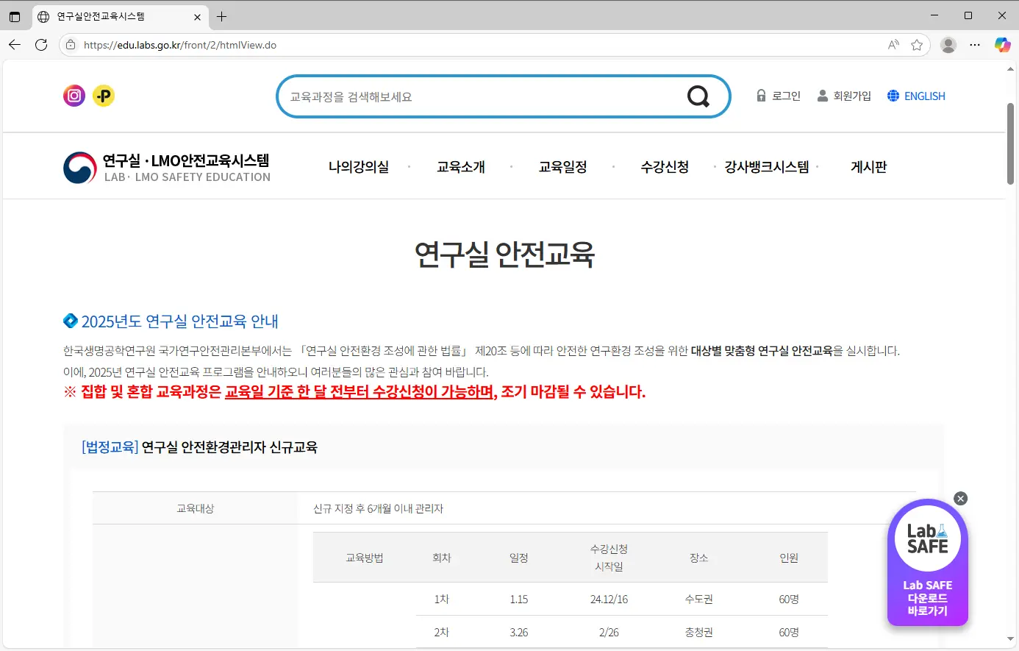Open the 나의강의실 menu
The width and height of the screenshot is (1019, 651).
(358, 167)
